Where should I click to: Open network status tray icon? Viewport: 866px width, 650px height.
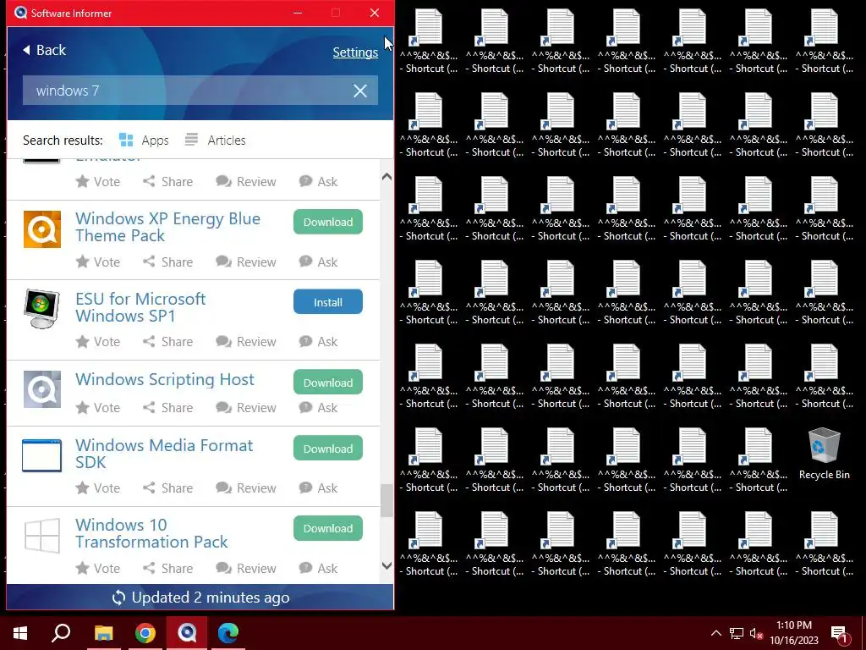click(x=737, y=633)
